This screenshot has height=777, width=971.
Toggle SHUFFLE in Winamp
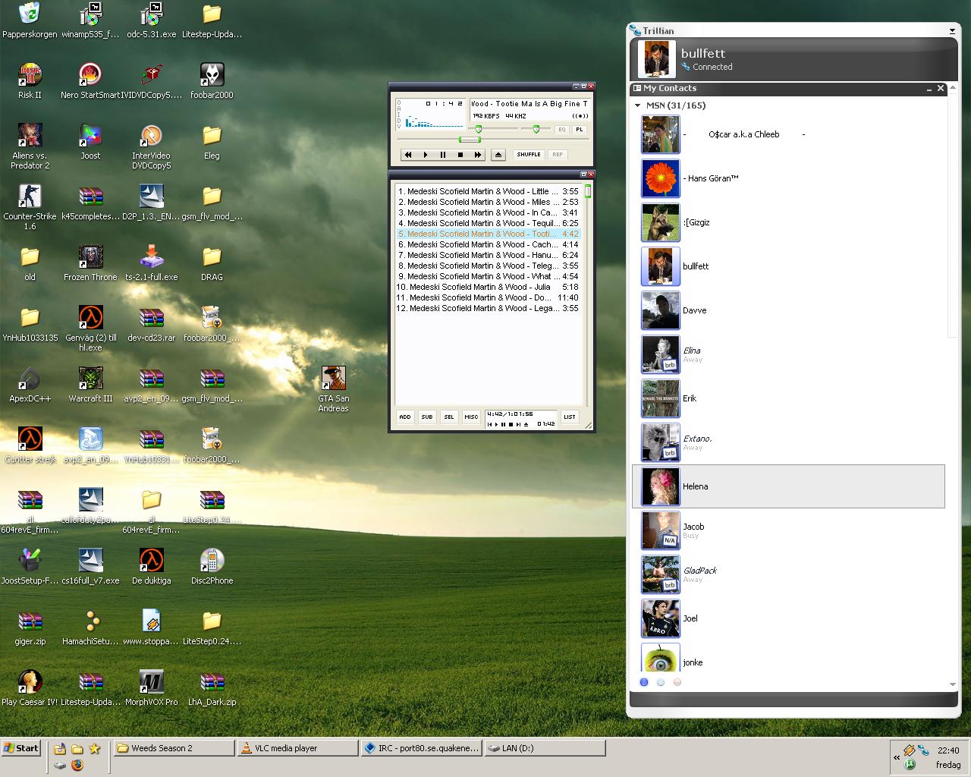tap(529, 155)
